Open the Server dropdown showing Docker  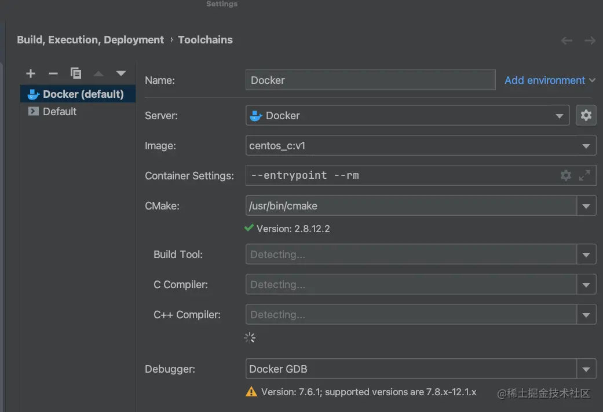click(407, 115)
